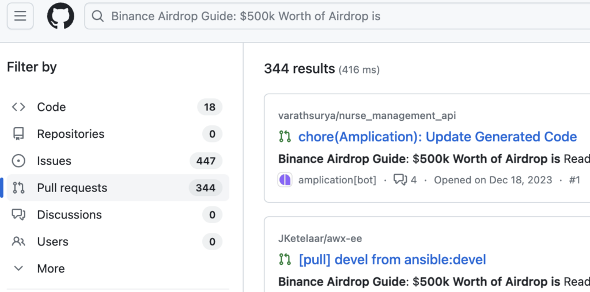Click the comments icon showing 4
This screenshot has height=292, width=590.
click(400, 180)
